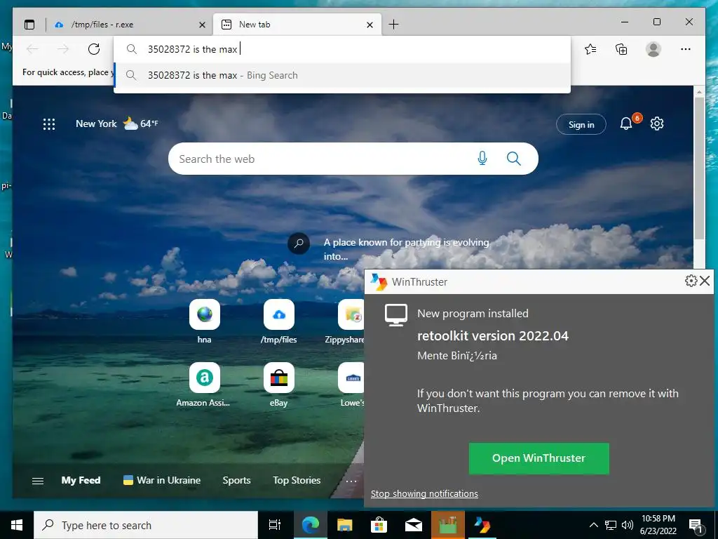Click the green toolbox taskbar app
Viewport: 718px width, 539px height.
click(448, 525)
